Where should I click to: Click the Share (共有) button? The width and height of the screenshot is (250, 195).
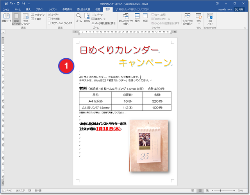[x=238, y=9]
